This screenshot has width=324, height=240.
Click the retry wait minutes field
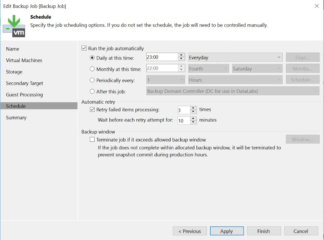pos(184,120)
